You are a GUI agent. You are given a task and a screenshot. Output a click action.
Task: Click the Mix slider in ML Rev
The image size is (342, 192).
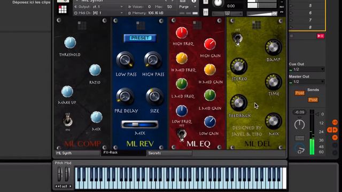pos(140,125)
